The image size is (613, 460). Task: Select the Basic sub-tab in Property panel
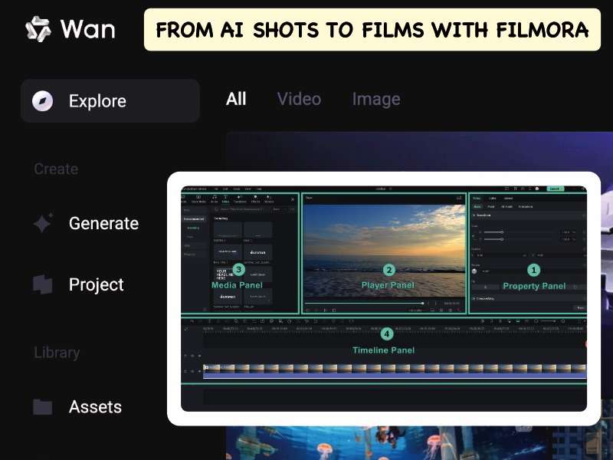477,206
